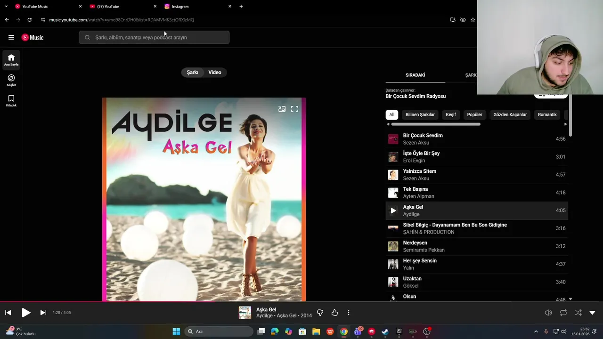
Task: Click the search magnifier icon
Action: (87, 37)
